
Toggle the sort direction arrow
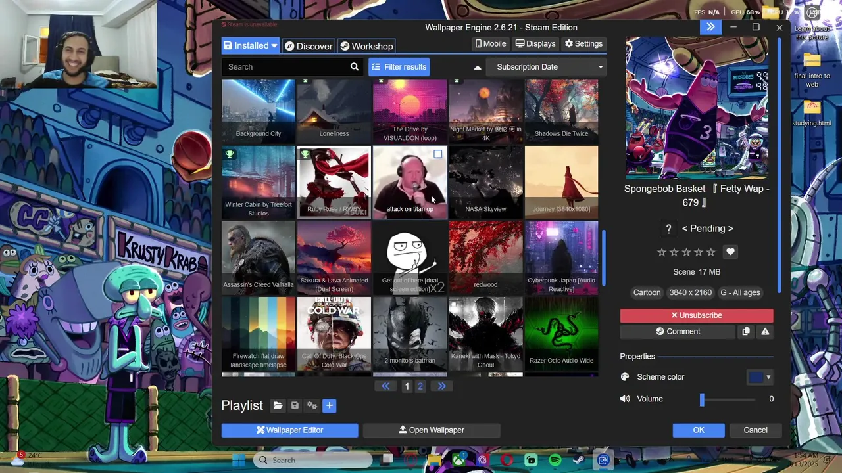coord(478,67)
